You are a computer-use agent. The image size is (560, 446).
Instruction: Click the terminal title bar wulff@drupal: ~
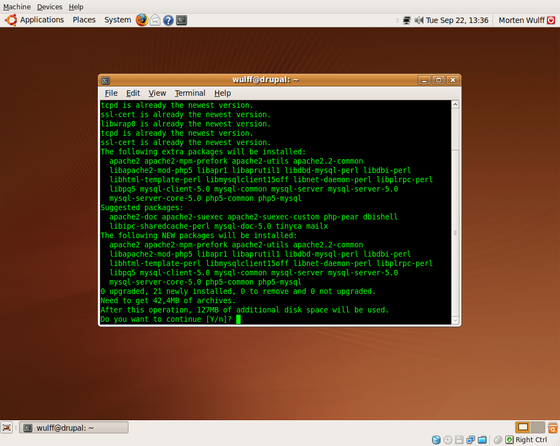coord(265,80)
